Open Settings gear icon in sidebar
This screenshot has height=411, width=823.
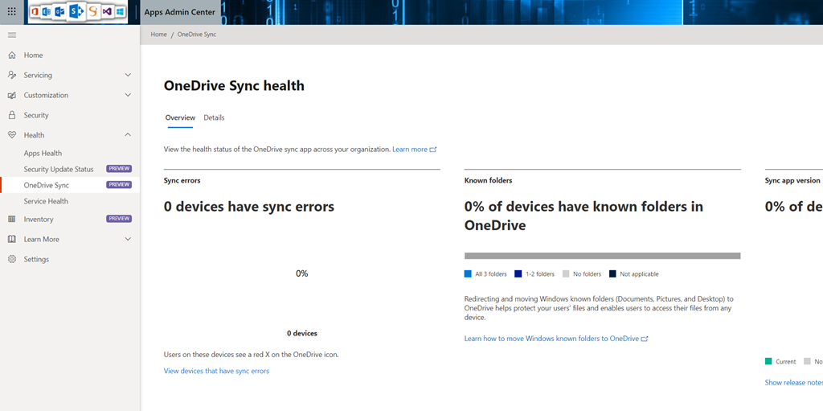coord(12,260)
